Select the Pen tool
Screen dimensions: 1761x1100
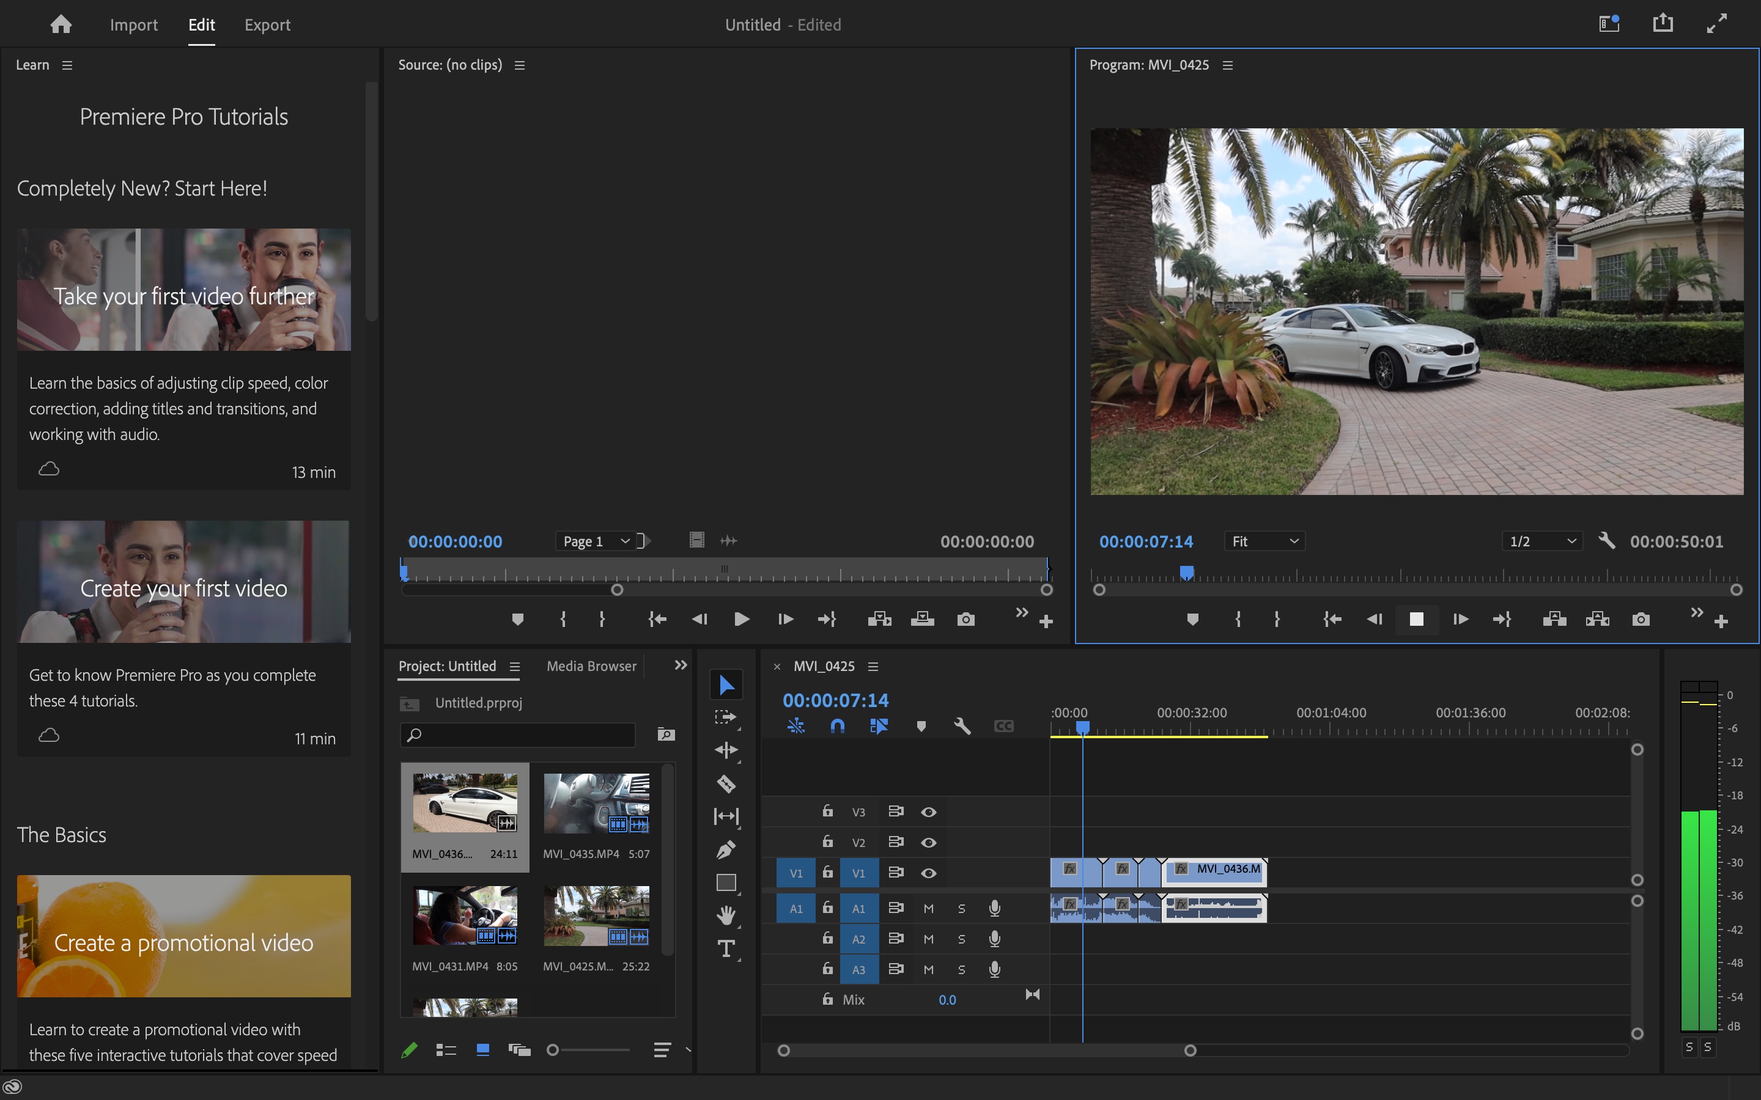(x=726, y=849)
